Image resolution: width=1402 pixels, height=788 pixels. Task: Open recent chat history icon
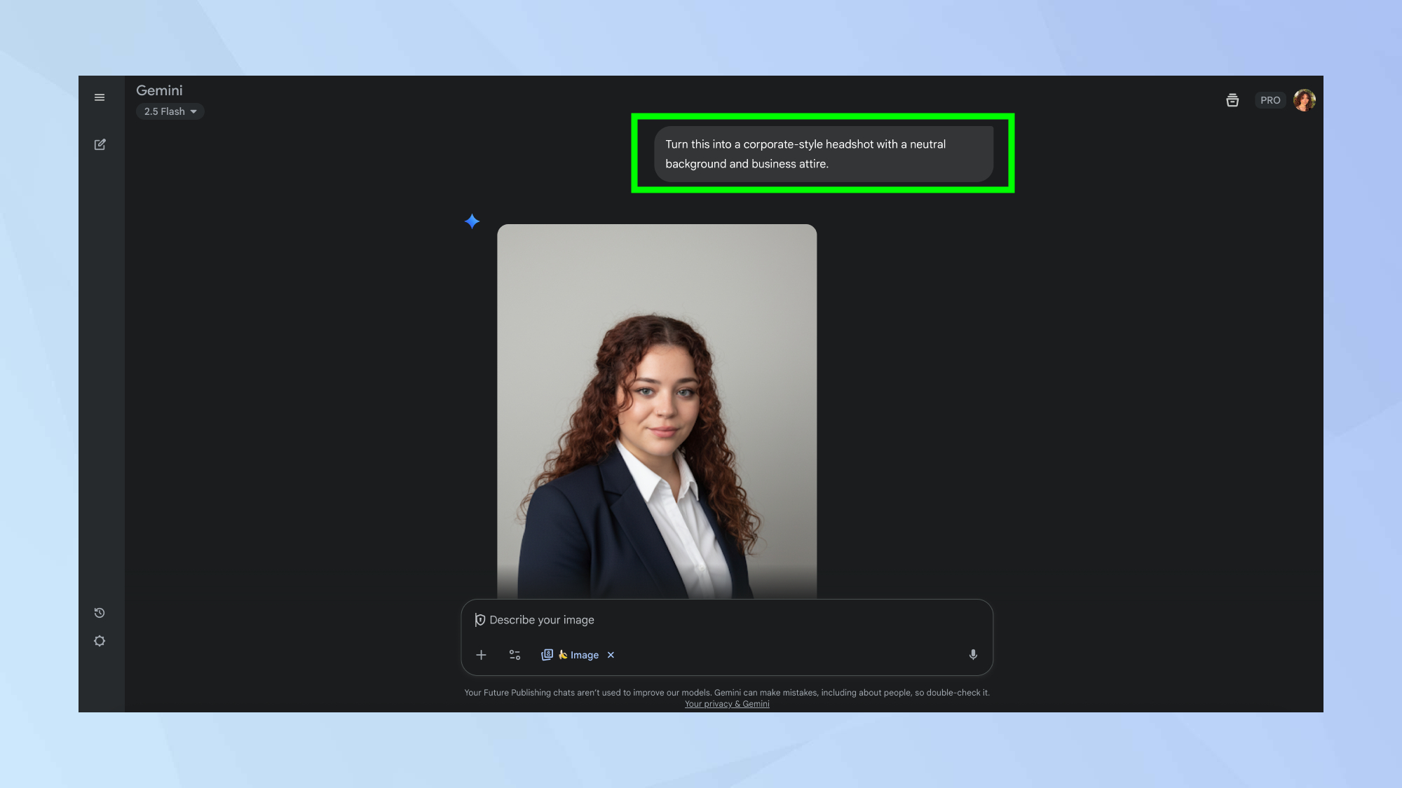pyautogui.click(x=100, y=612)
